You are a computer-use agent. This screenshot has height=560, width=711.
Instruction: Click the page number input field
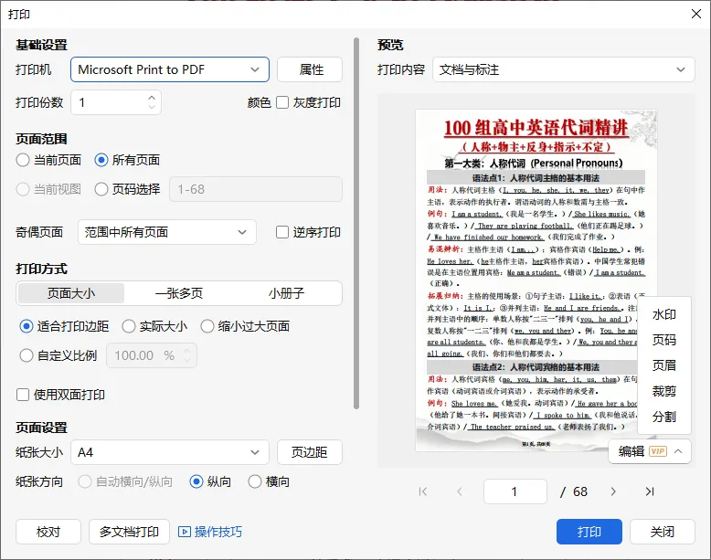(515, 491)
